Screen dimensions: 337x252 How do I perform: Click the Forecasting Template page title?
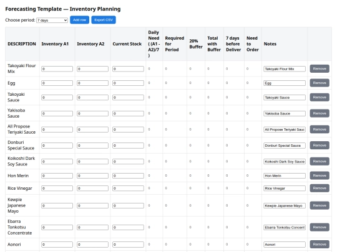[63, 9]
